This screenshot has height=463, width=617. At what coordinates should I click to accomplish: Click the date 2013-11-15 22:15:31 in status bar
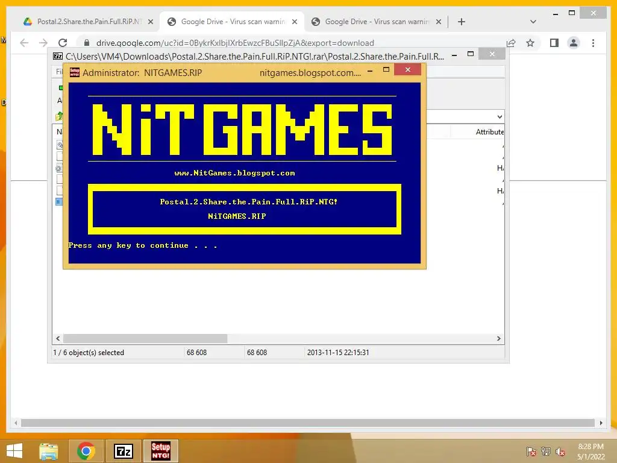[x=338, y=353]
